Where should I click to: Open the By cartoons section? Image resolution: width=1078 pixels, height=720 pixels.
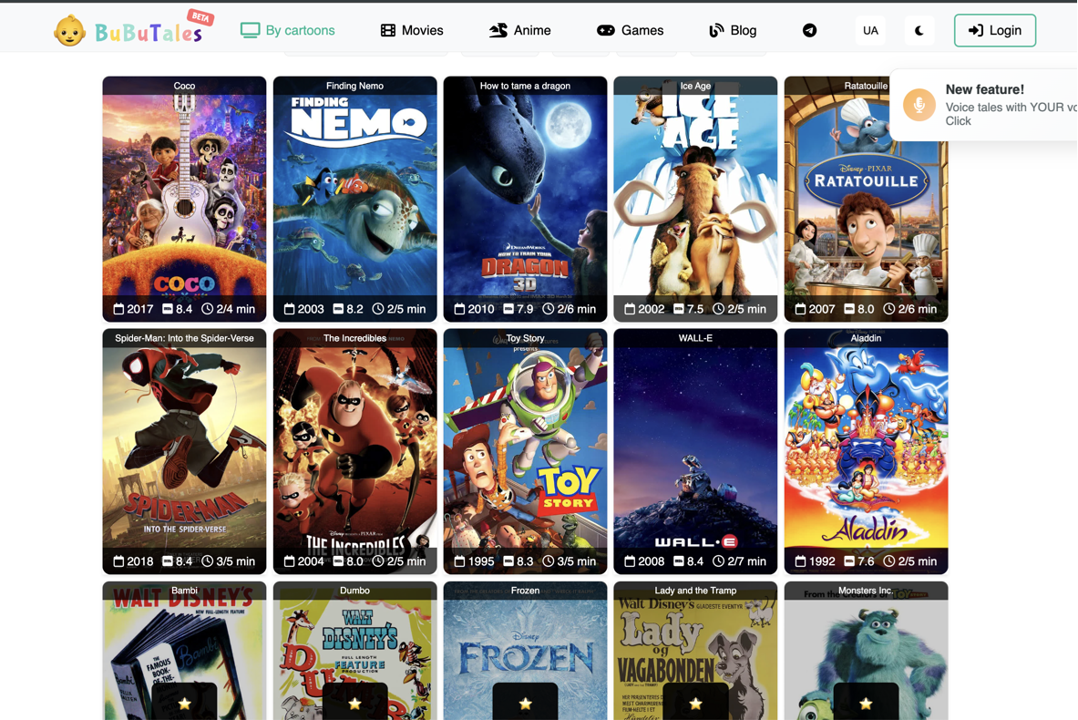click(287, 30)
